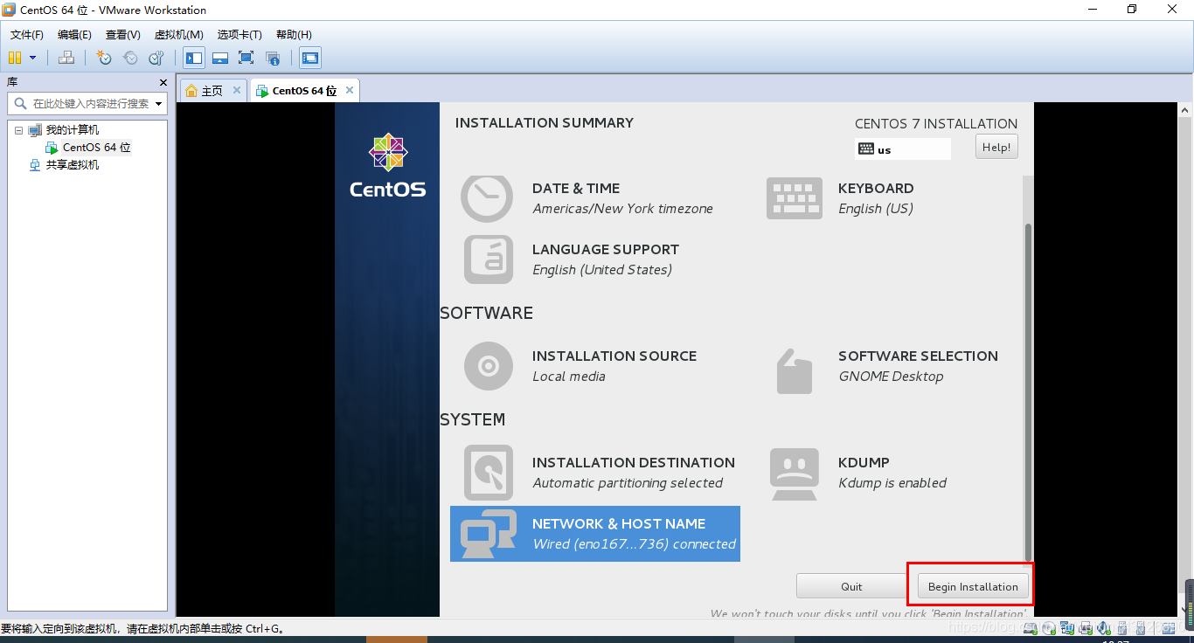Open the 虚拟机(M) menu
Screen dimensions: 1194x643
click(178, 35)
